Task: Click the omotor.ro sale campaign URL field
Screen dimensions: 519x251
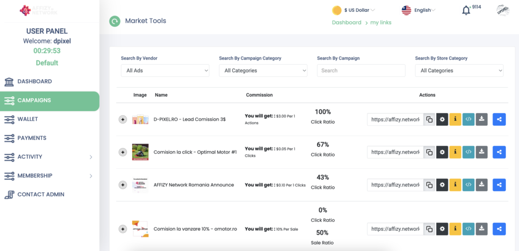Action: 395,229
